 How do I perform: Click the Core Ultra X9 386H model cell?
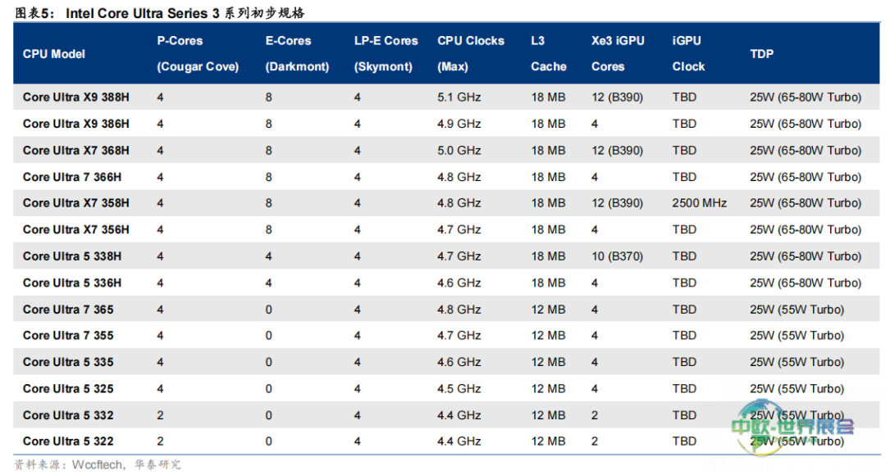click(76, 124)
